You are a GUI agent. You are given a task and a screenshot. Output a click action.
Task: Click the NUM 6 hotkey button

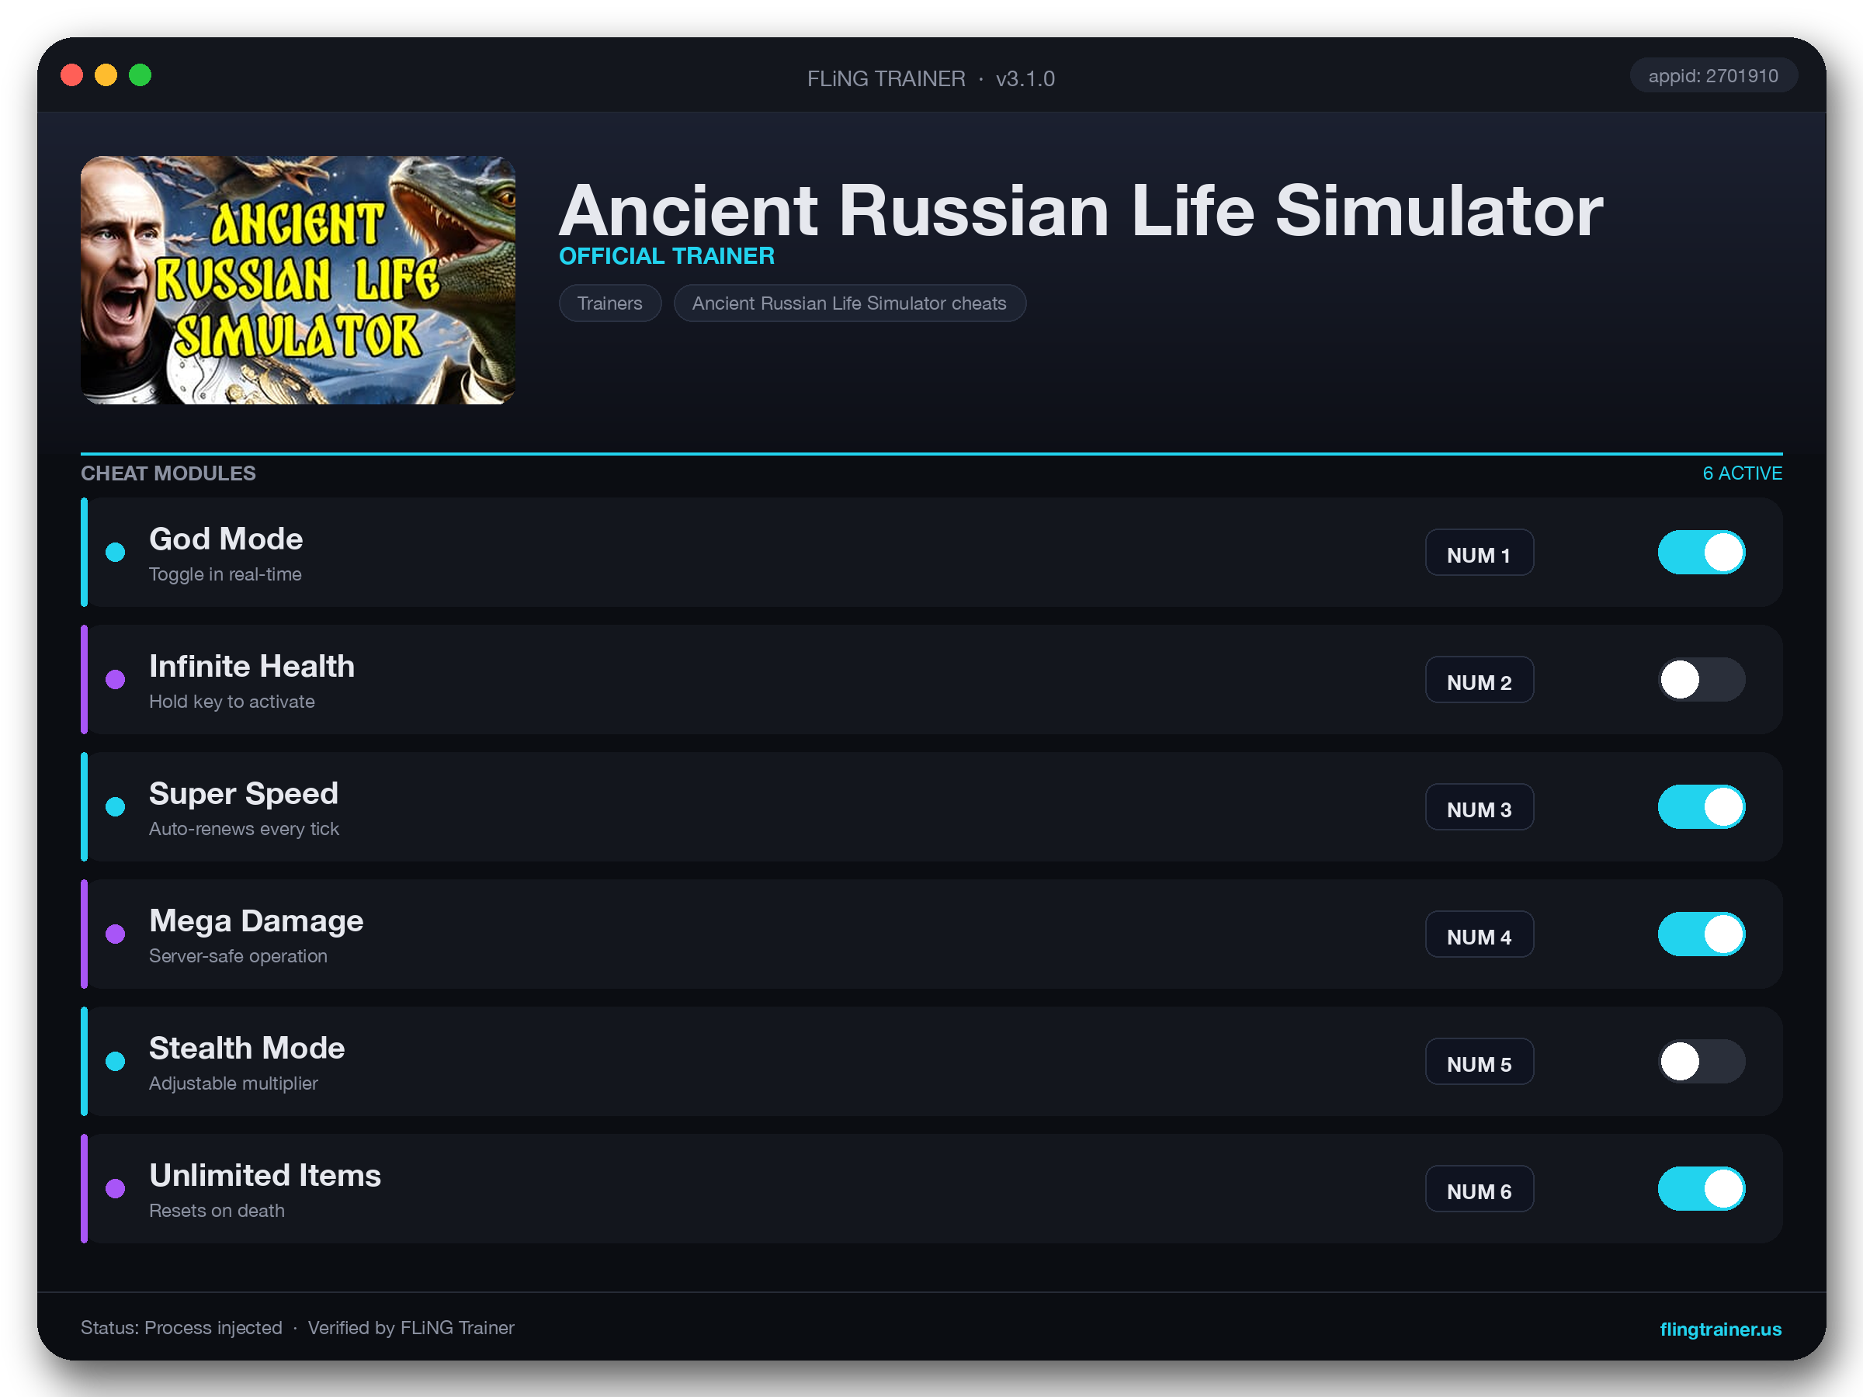pyautogui.click(x=1479, y=1188)
